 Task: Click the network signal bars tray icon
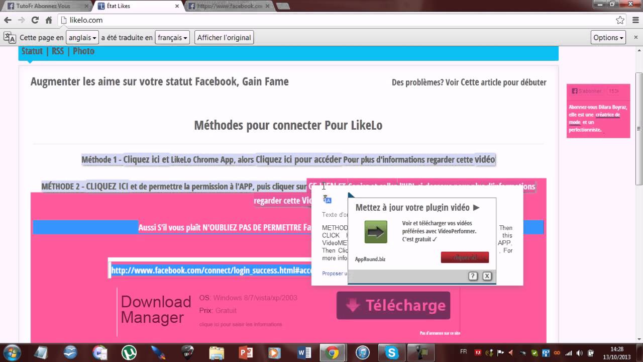tap(569, 353)
